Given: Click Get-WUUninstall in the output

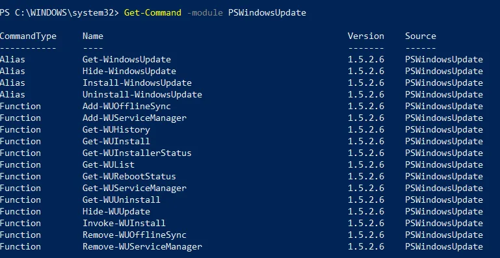Looking at the screenshot, I should pos(122,200).
